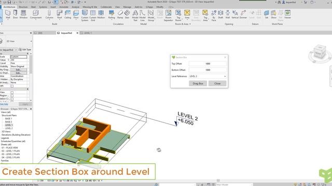Toggle the Path checkbox in Properties
This screenshot has width=332, height=186.
12,86
